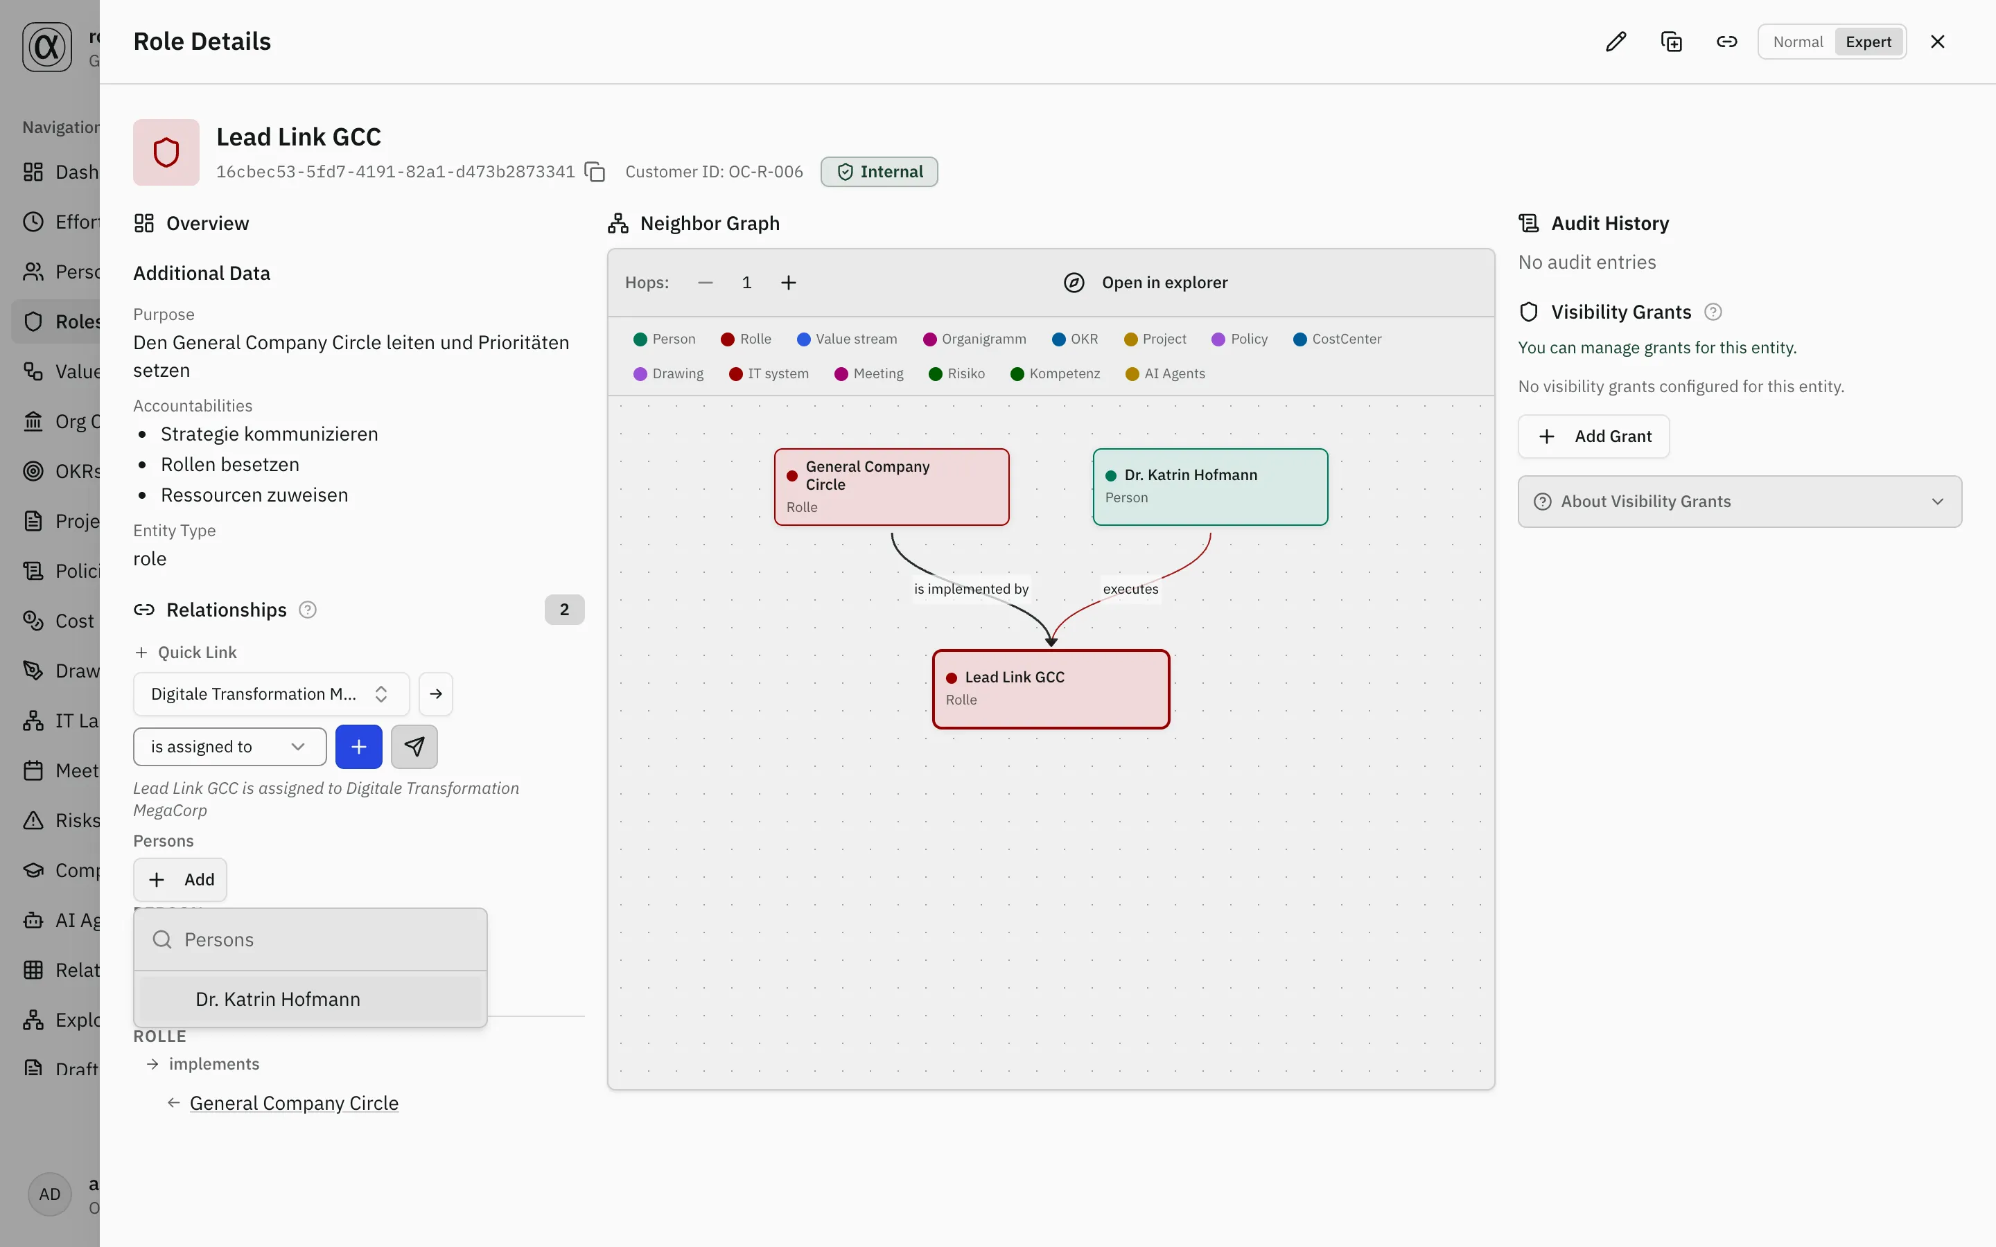Close the Role Details panel

tap(1938, 42)
